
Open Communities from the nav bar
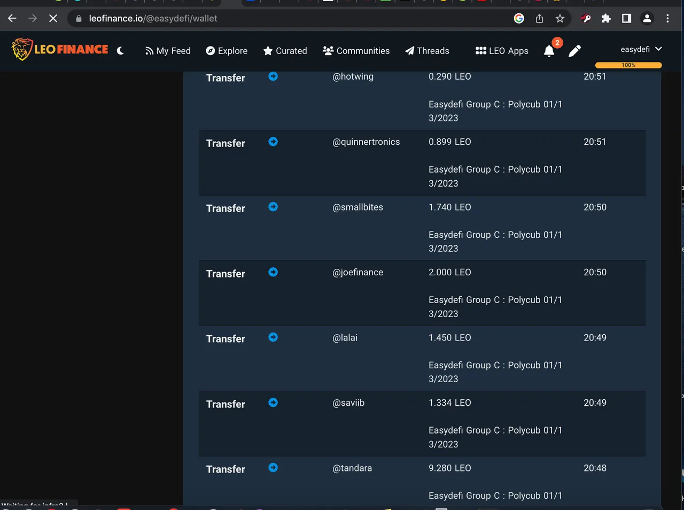pos(356,51)
